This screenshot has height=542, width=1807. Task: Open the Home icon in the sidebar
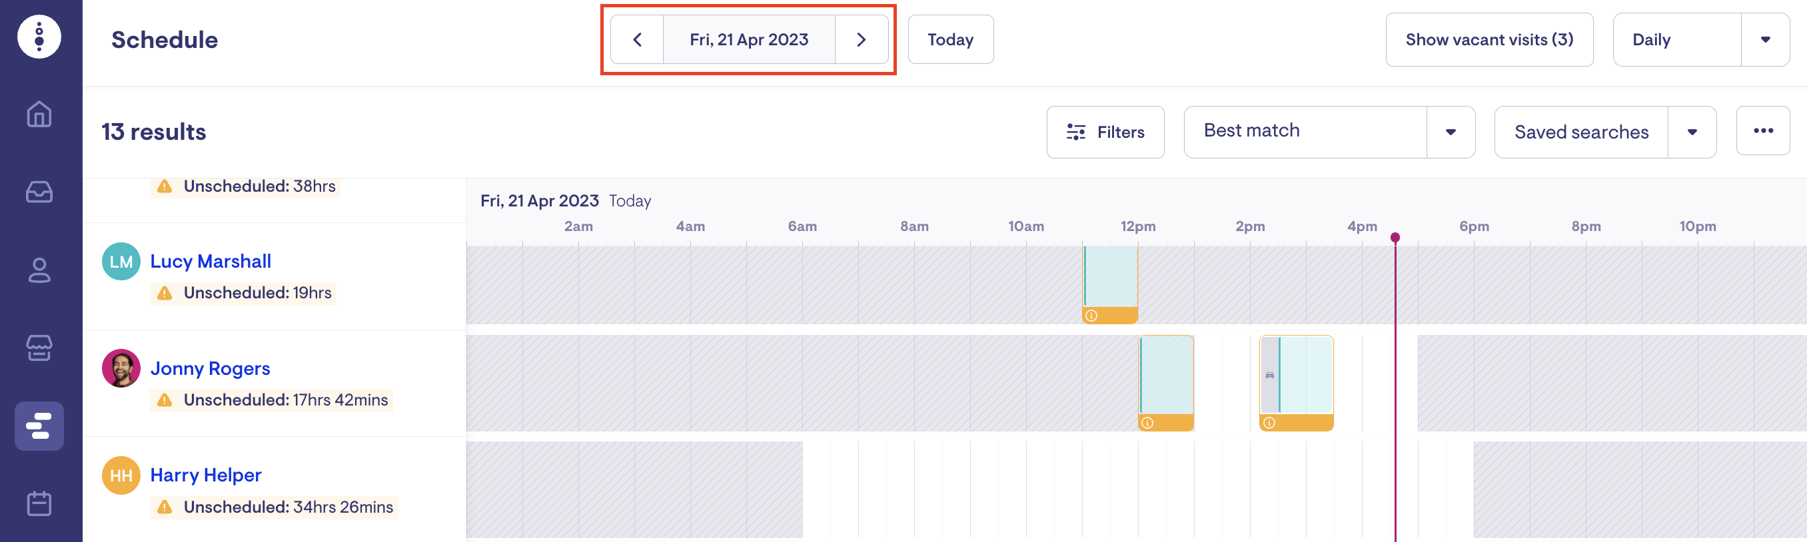pos(39,115)
